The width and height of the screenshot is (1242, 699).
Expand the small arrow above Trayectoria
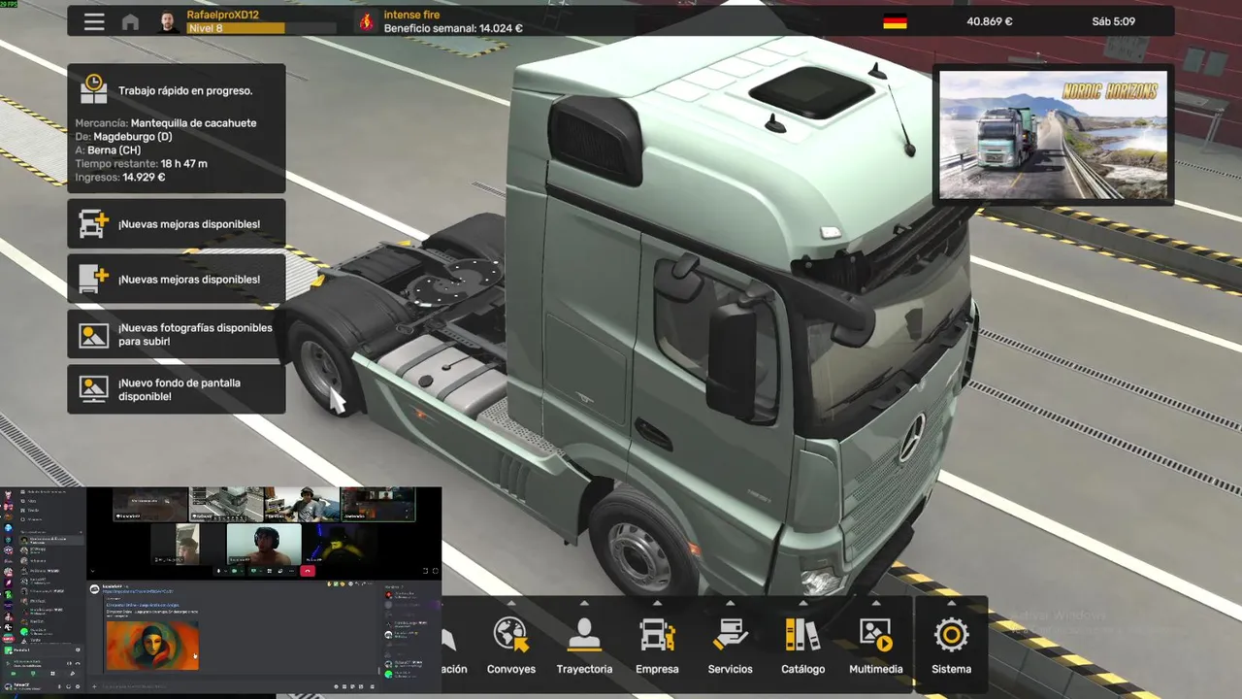tap(584, 603)
